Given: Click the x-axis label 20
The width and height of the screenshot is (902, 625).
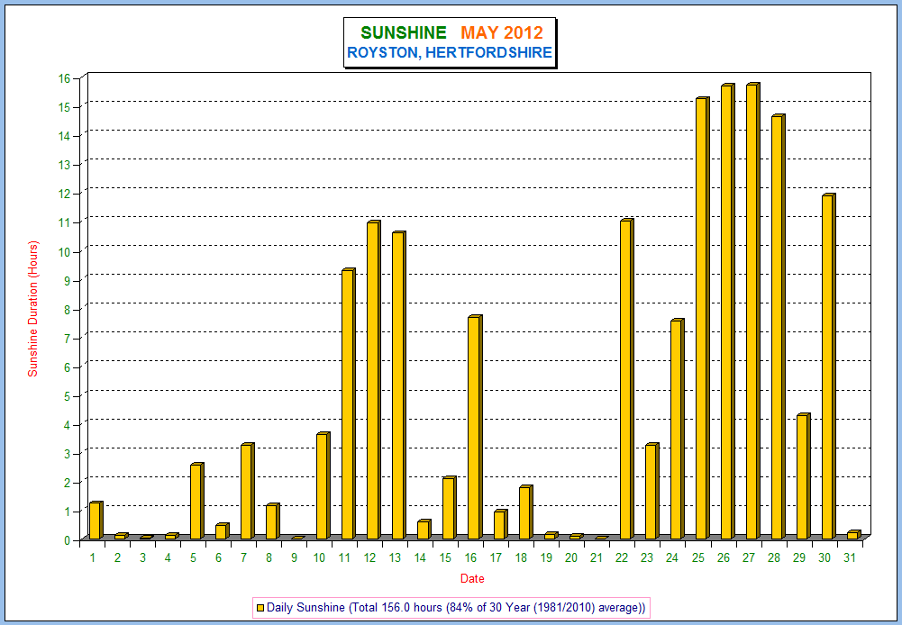Looking at the screenshot, I should pos(571,557).
